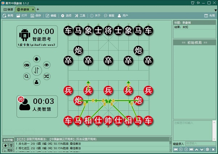Image resolution: width=218 pixels, height=154 pixels.
Task: Open the 布局 layout menu
Action: pyautogui.click(x=209, y=16)
